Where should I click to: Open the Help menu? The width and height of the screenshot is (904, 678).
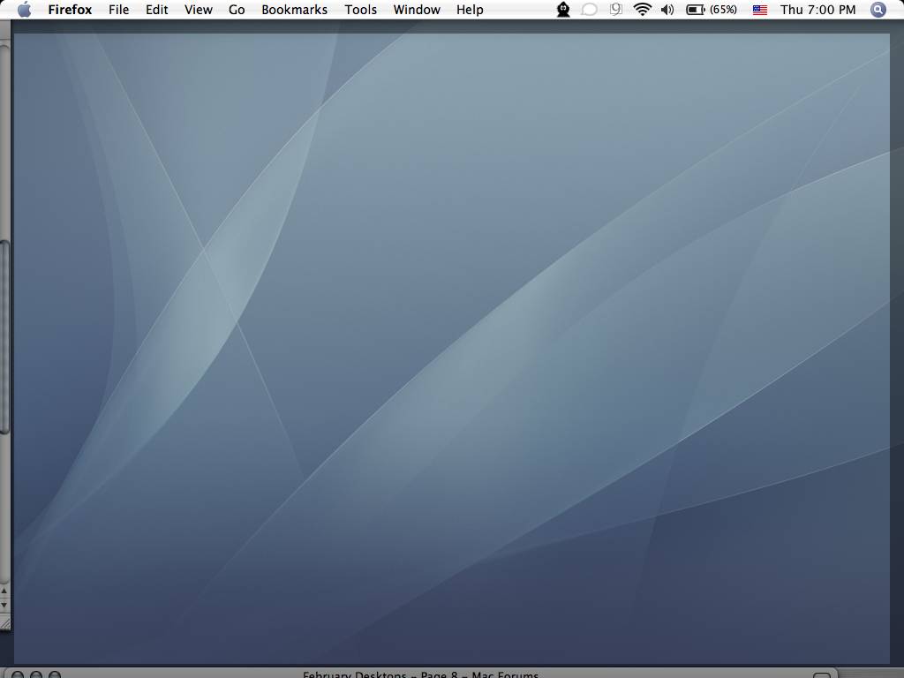(x=470, y=10)
